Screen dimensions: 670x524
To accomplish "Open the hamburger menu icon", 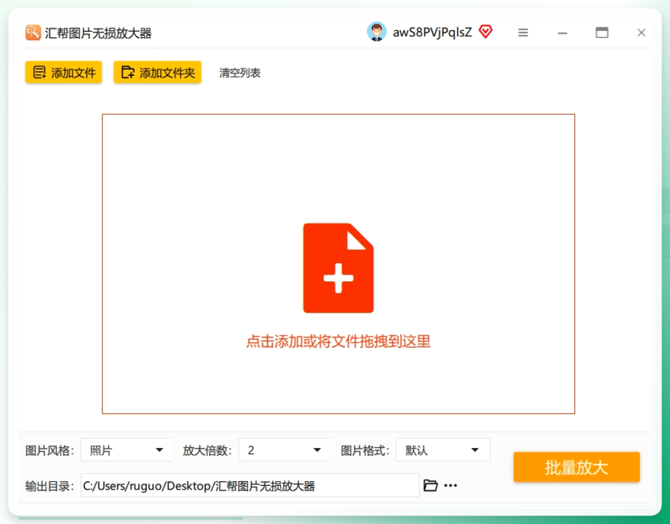I will click(x=523, y=32).
